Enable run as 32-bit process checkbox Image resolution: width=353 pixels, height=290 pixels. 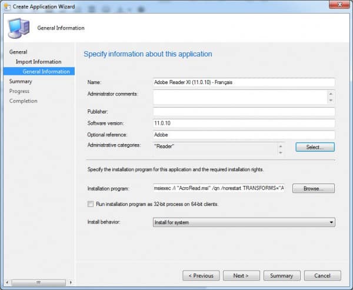click(90, 204)
